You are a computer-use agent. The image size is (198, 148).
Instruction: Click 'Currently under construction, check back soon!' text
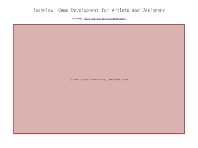pos(99,79)
